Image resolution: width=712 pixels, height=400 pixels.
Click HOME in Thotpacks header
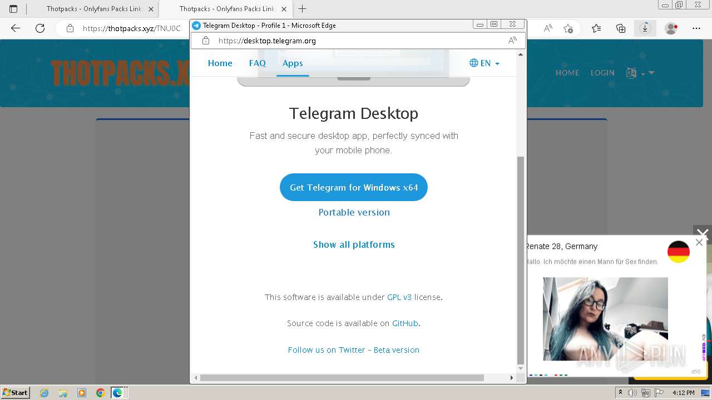(567, 73)
